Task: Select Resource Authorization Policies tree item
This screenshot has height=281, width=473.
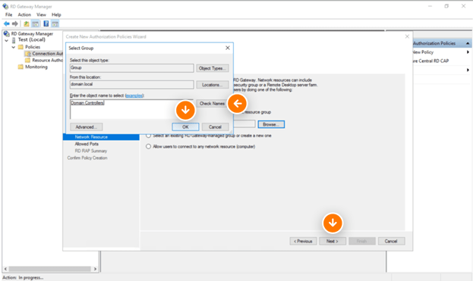Action: pos(47,60)
